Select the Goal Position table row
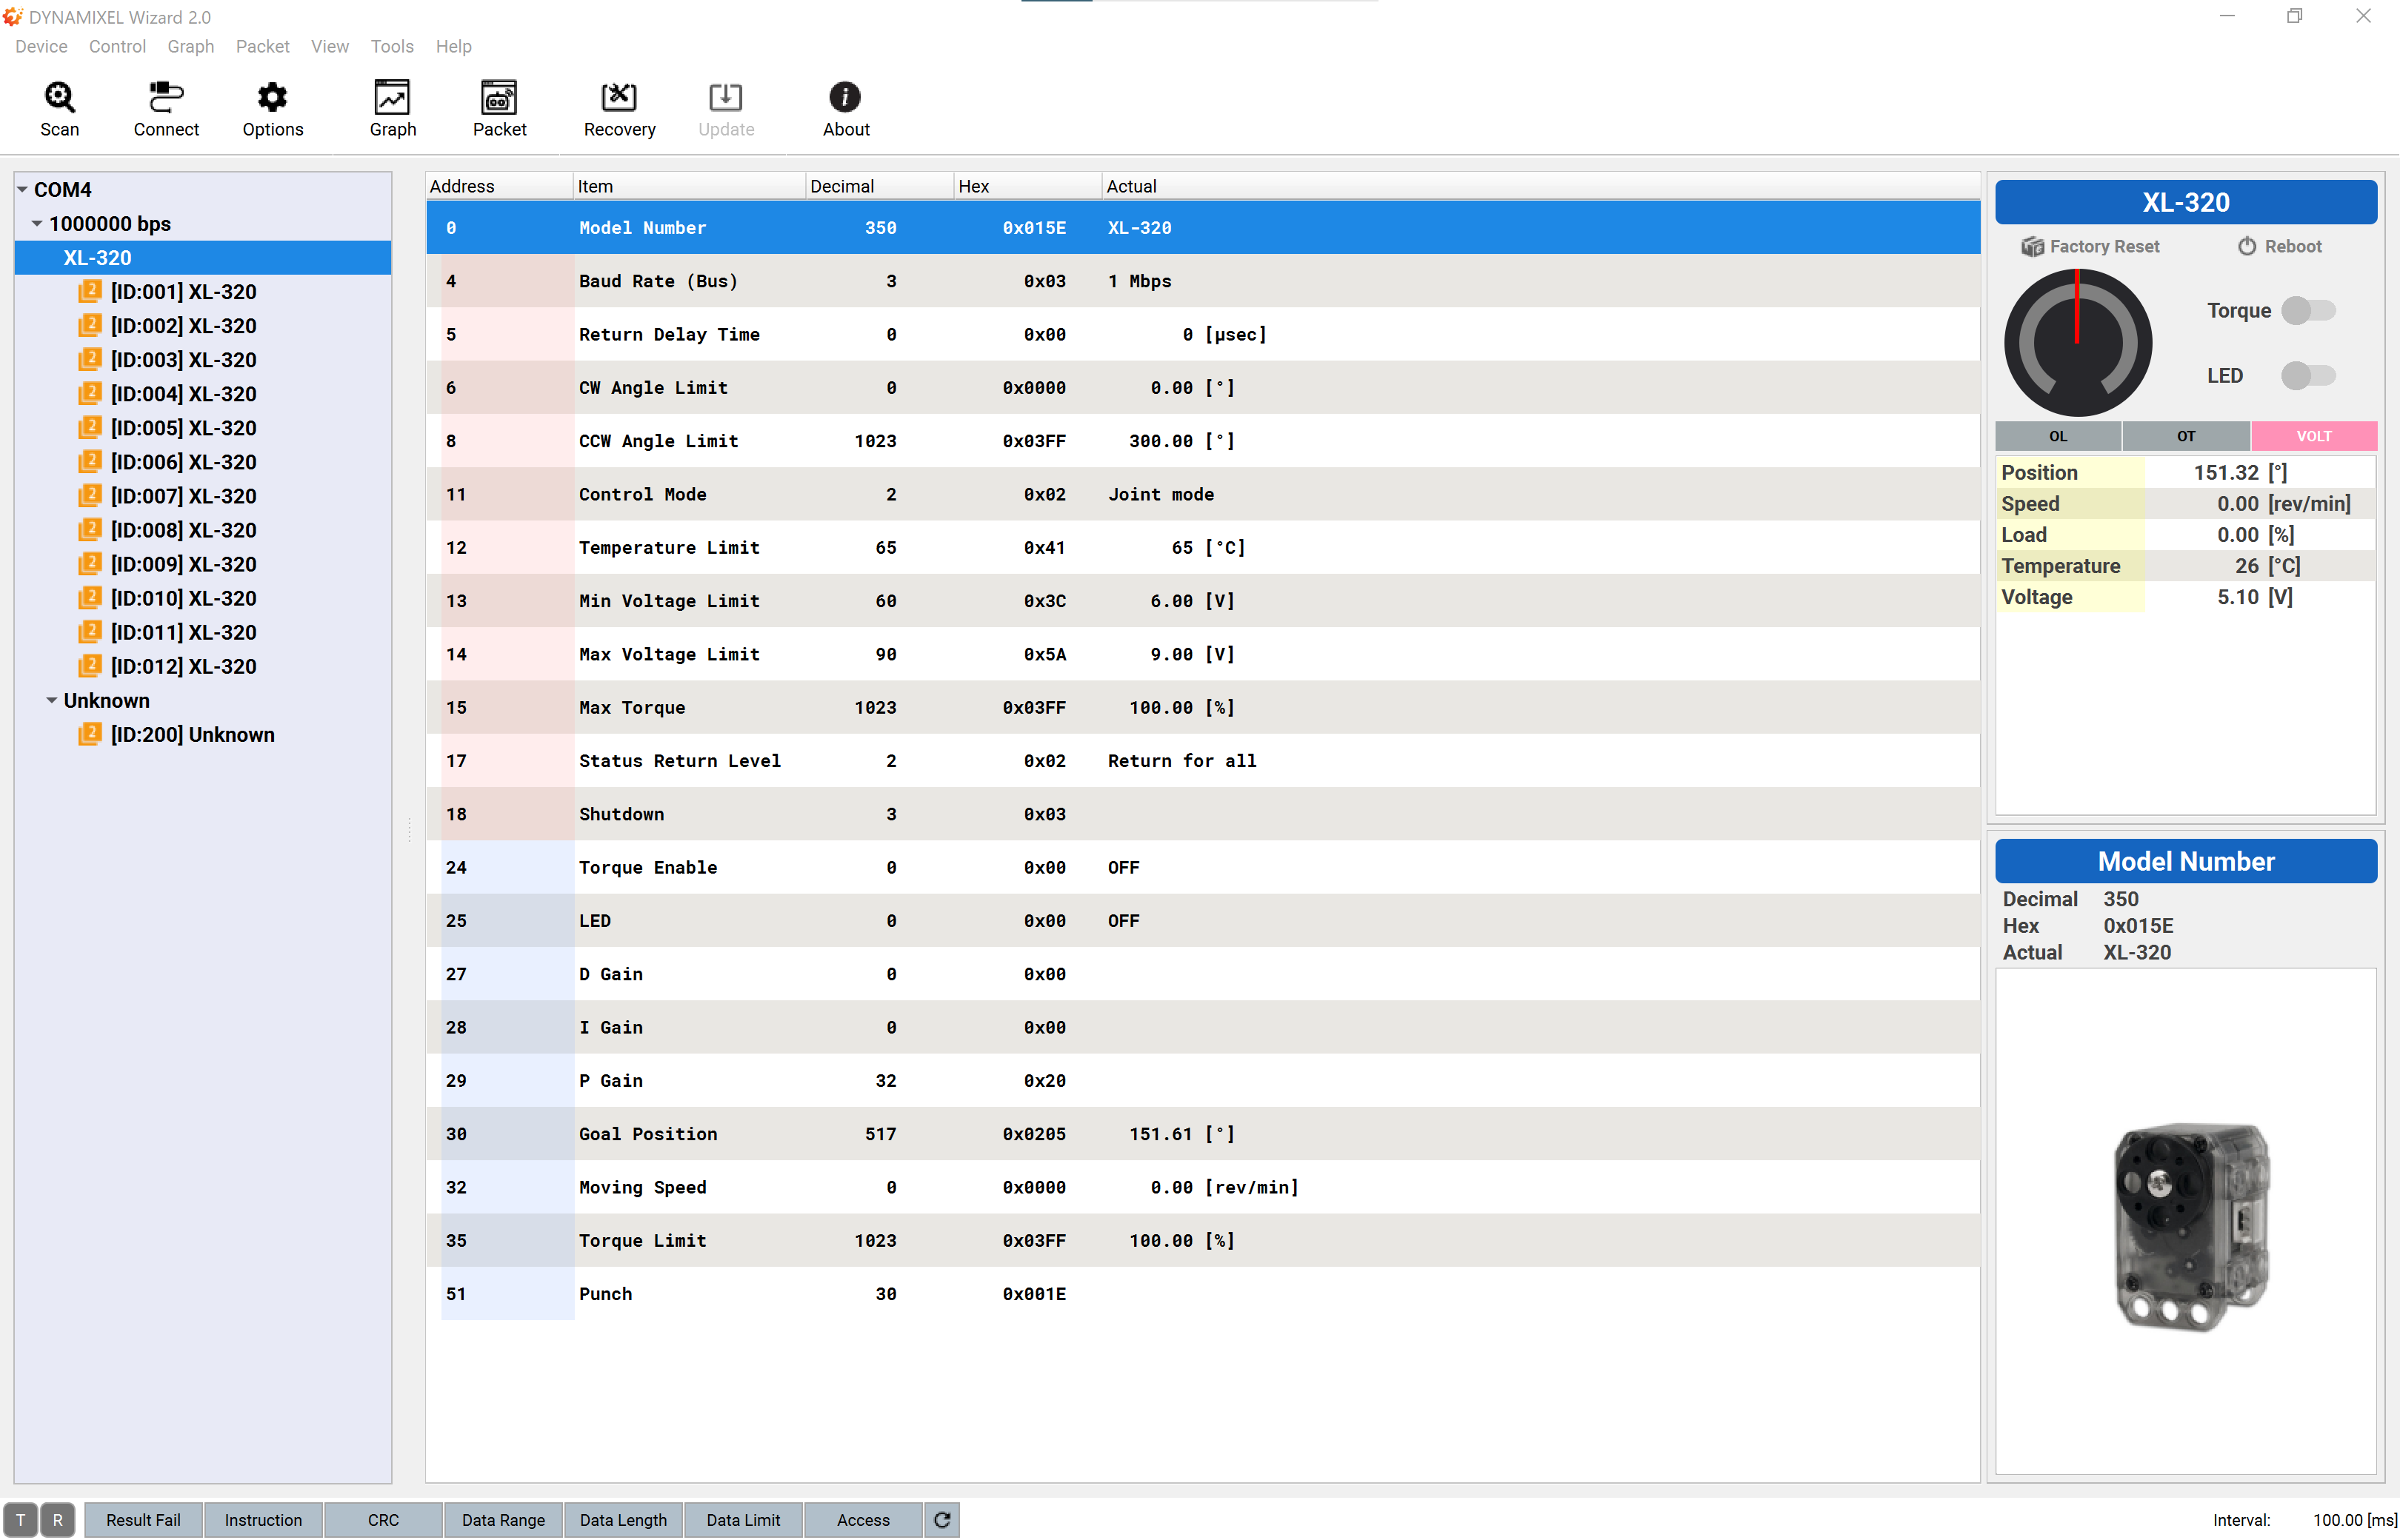Viewport: 2400px width, 1540px height. pos(1204,1134)
